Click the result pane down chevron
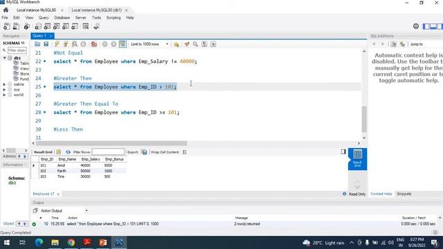The height and width of the screenshot is (249, 443). [357, 187]
